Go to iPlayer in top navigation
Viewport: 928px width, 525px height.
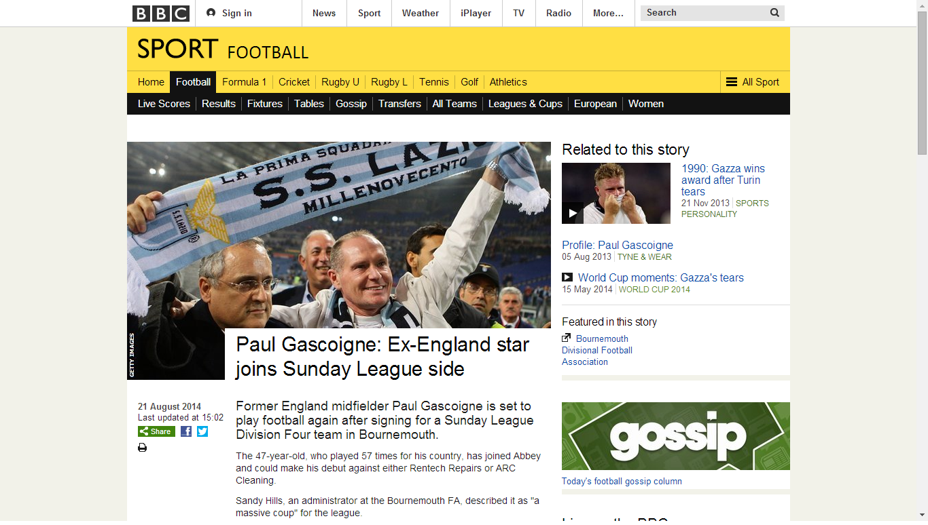point(476,13)
